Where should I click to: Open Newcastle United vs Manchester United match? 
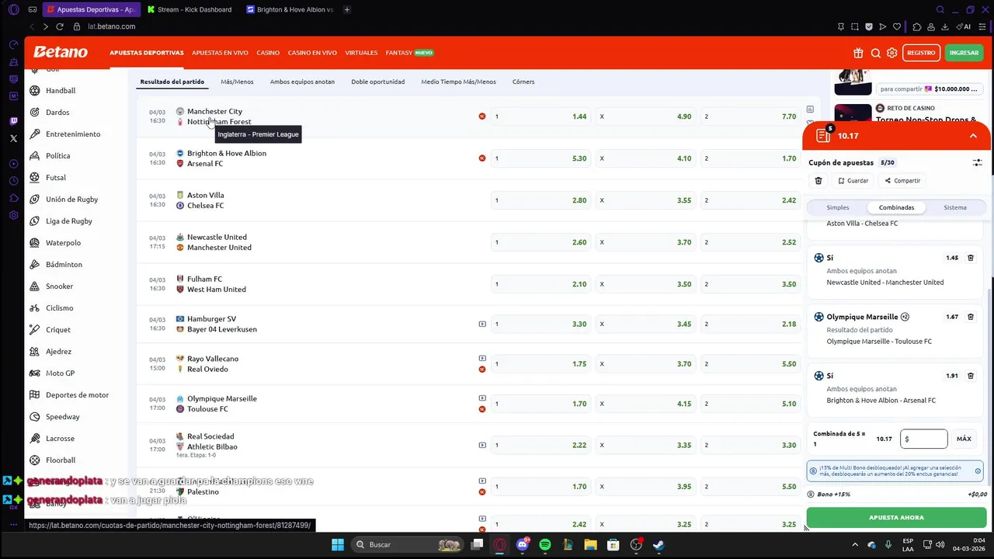pos(219,242)
